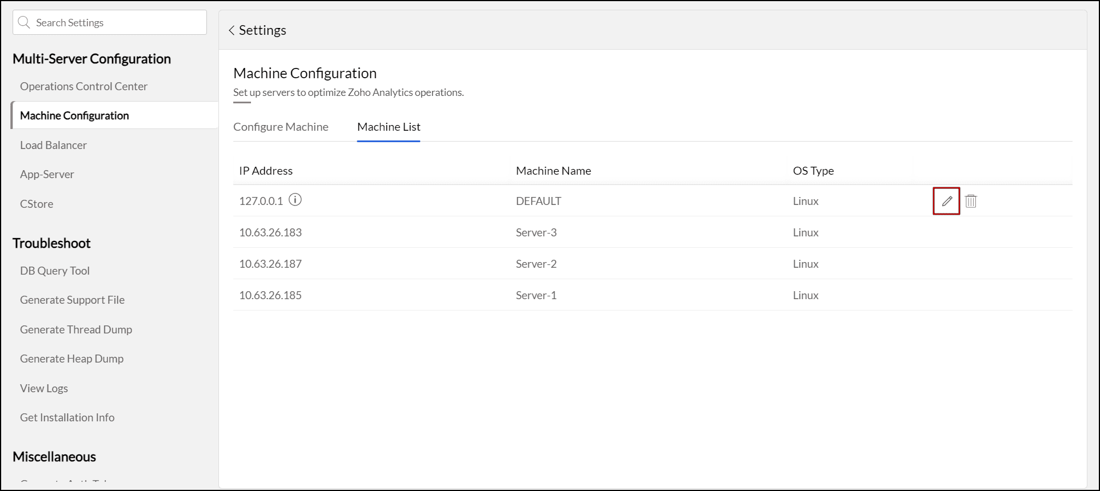
Task: Click the info icon next to 127.0.0.1
Action: (295, 200)
